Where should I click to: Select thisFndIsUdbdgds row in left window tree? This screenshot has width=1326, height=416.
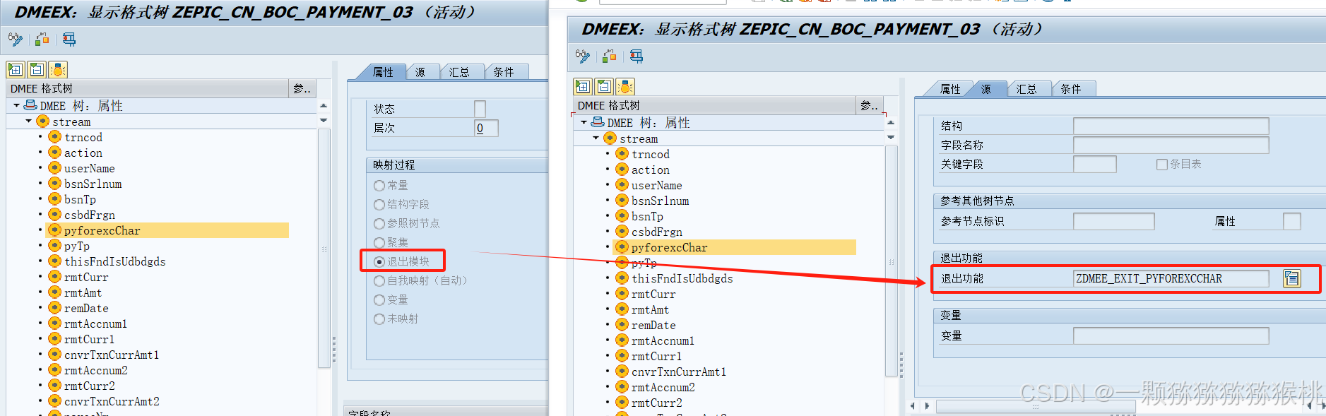pos(114,261)
